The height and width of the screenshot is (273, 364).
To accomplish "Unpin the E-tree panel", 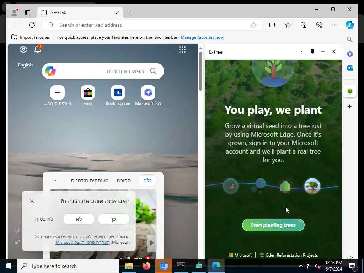I will [x=312, y=52].
